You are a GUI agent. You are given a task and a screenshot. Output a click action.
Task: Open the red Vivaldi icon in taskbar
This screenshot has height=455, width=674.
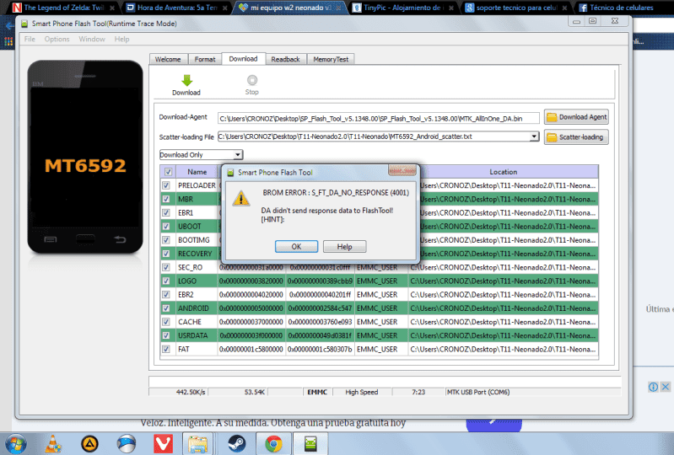click(164, 444)
